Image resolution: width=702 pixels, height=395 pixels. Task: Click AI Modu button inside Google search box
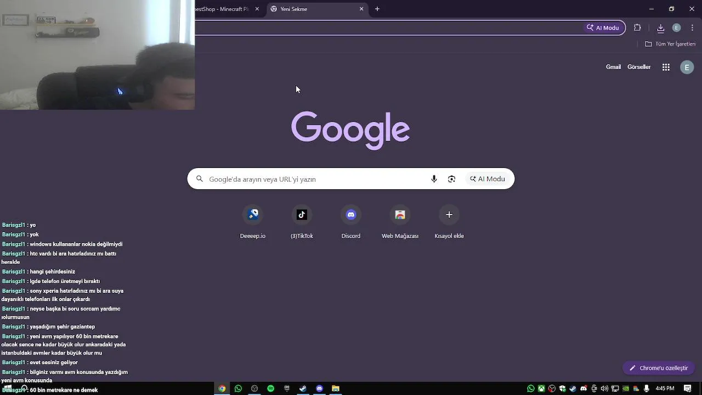coord(487,179)
